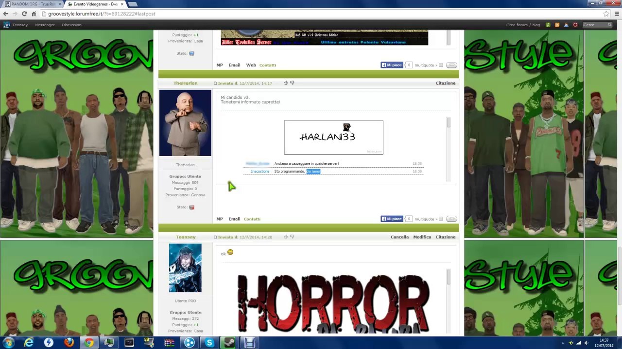The height and width of the screenshot is (349, 622).
Task: Click Email under TheHarlan's post
Action: [234, 219]
